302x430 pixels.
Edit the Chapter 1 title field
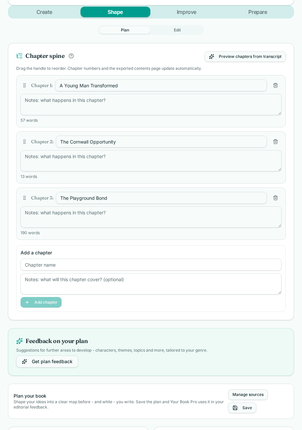[x=161, y=85]
